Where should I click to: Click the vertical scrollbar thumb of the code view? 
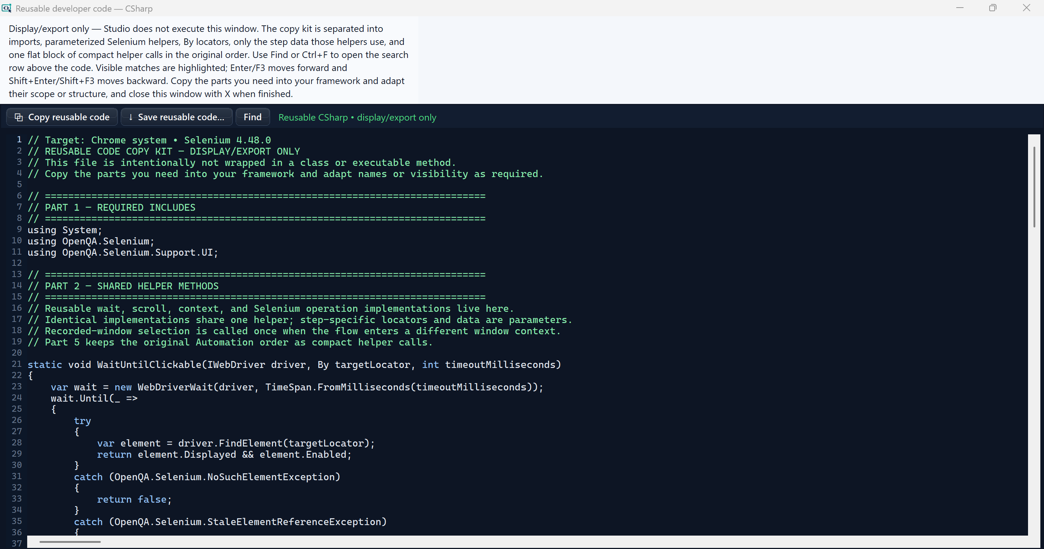tap(1035, 187)
